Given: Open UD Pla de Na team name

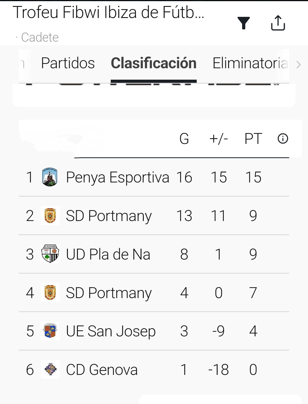Looking at the screenshot, I should pyautogui.click(x=108, y=254).
